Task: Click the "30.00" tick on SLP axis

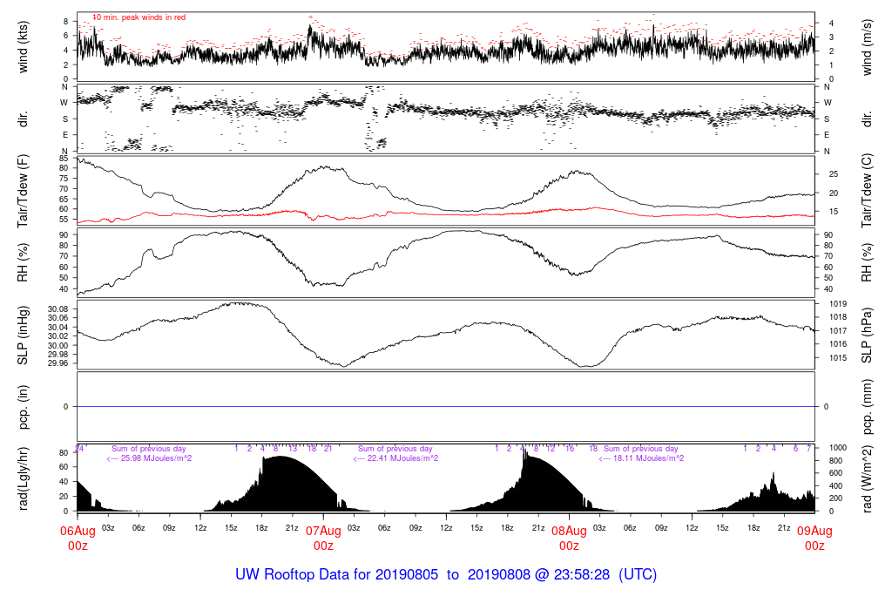Action: click(x=58, y=345)
